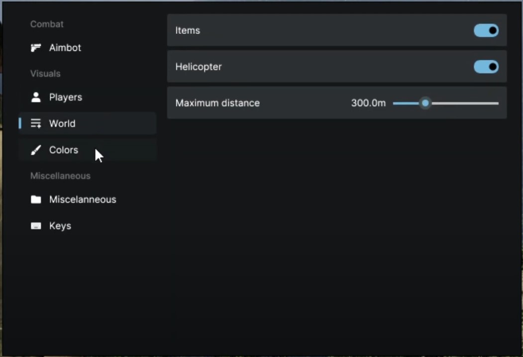523x357 pixels.
Task: Click the Colors paintbrush icon
Action: coord(36,150)
